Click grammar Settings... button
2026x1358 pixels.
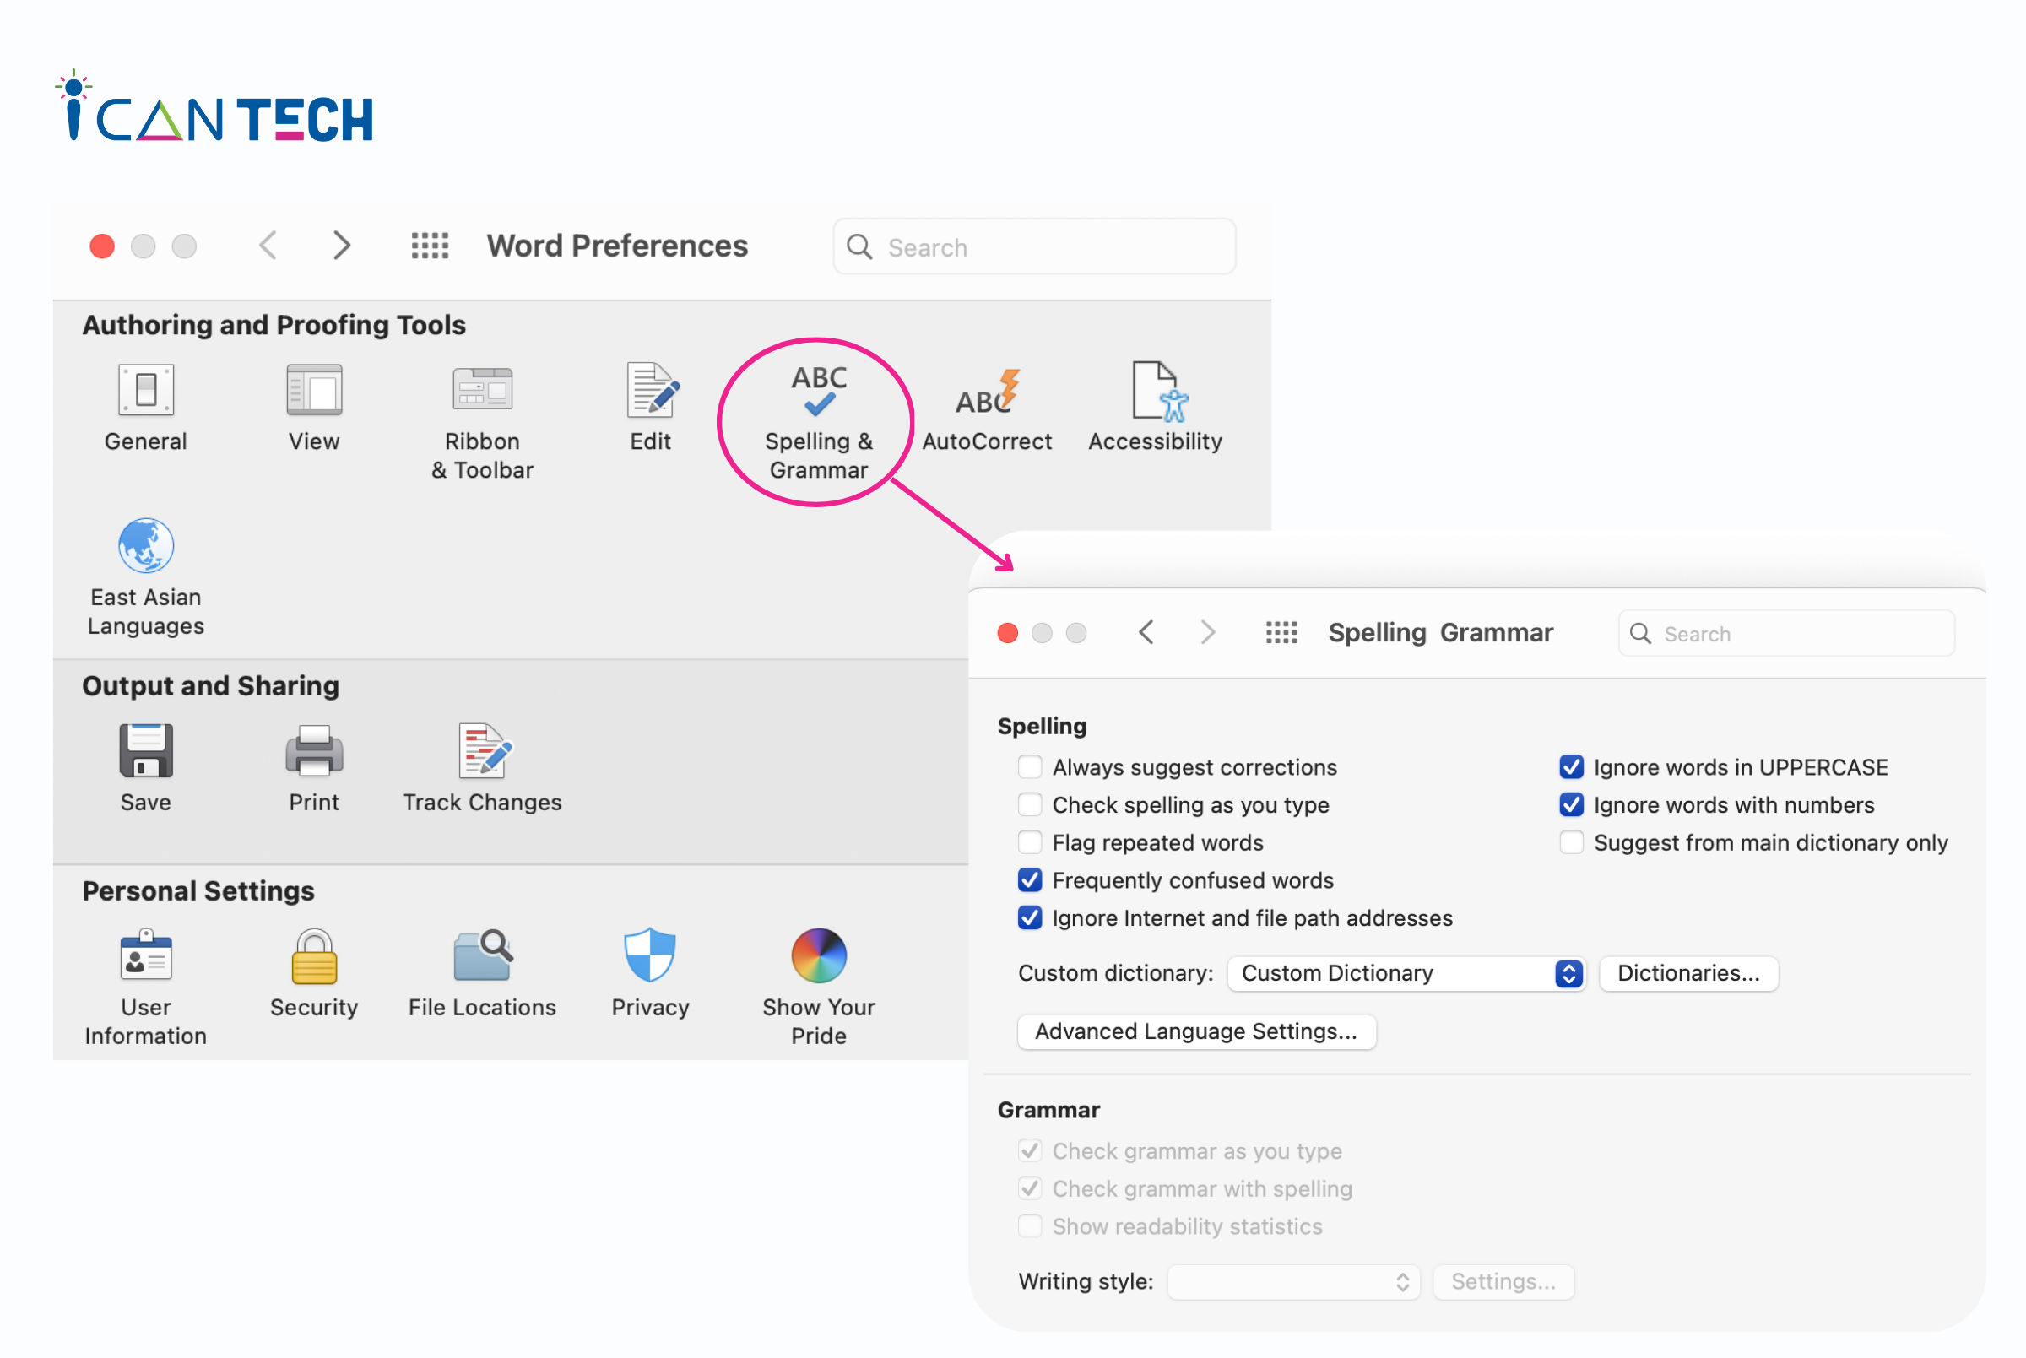click(1503, 1282)
